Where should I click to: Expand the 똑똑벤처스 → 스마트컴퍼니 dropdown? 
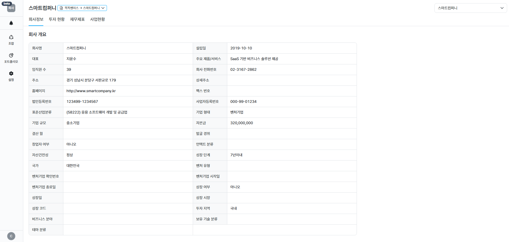(x=82, y=8)
